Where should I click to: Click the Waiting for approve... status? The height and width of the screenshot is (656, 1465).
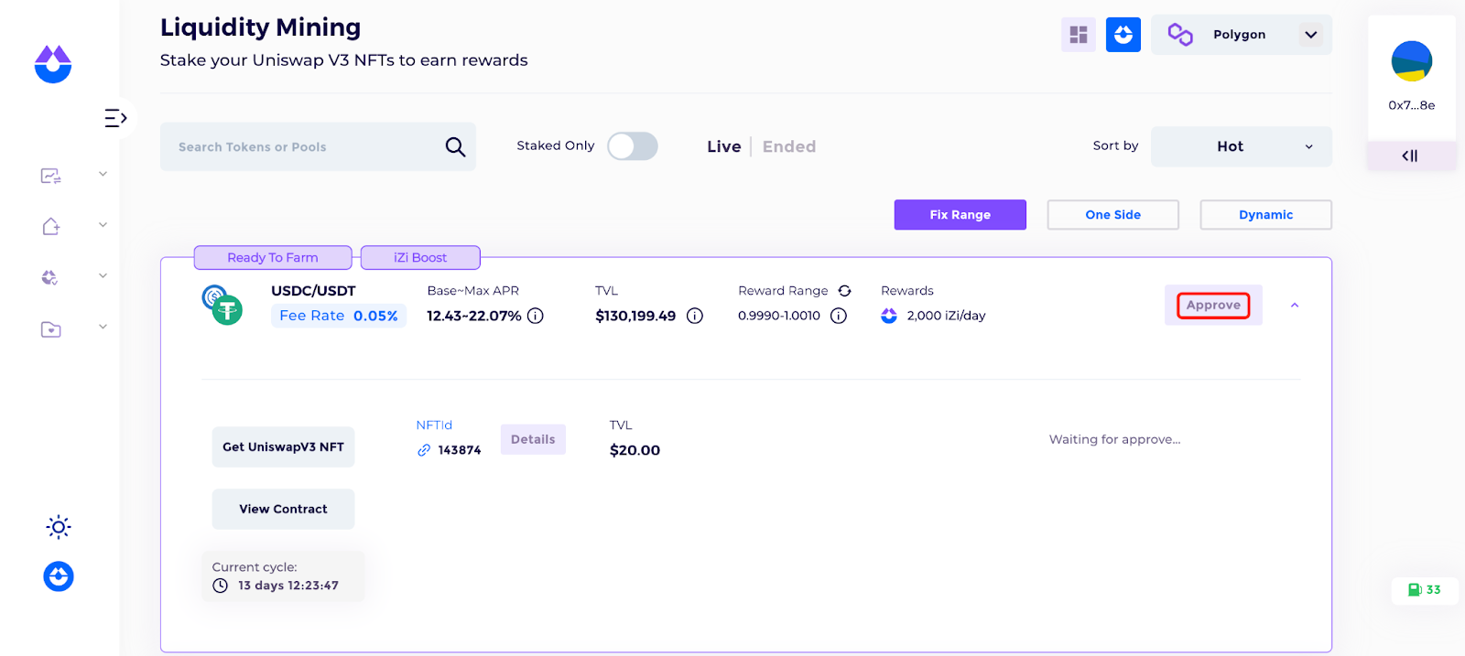tap(1115, 439)
